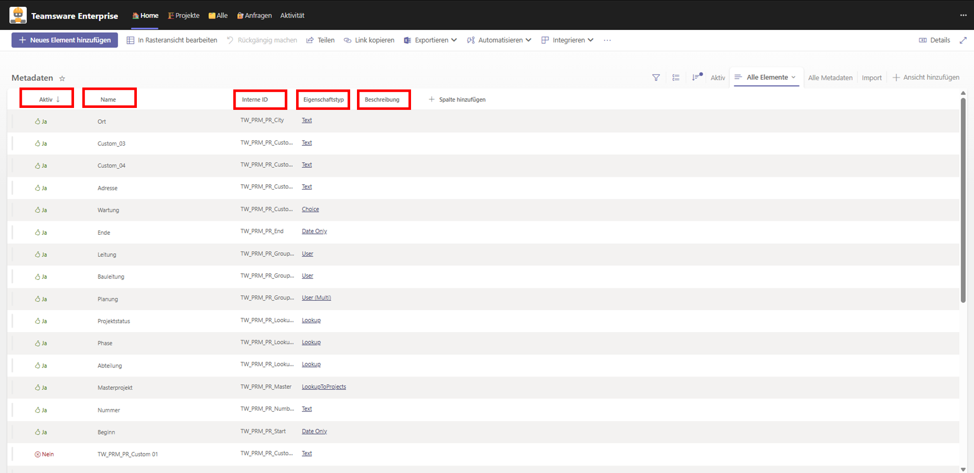This screenshot has height=473, width=974.
Task: Click the expand to fullscreen arrow icon
Action: 963,40
